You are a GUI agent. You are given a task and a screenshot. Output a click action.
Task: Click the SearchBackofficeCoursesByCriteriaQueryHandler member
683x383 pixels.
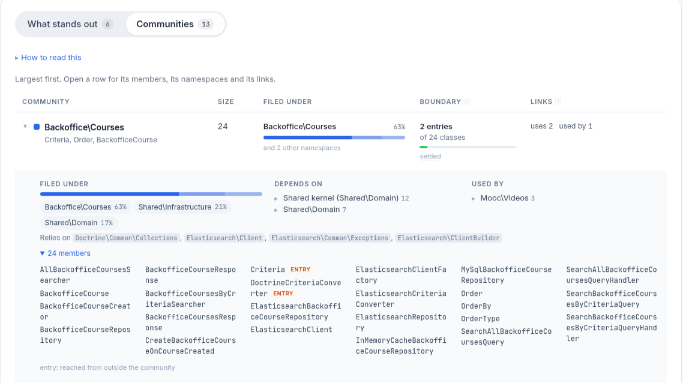(612, 328)
